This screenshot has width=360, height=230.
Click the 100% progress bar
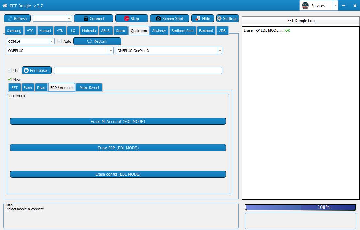[301, 207]
